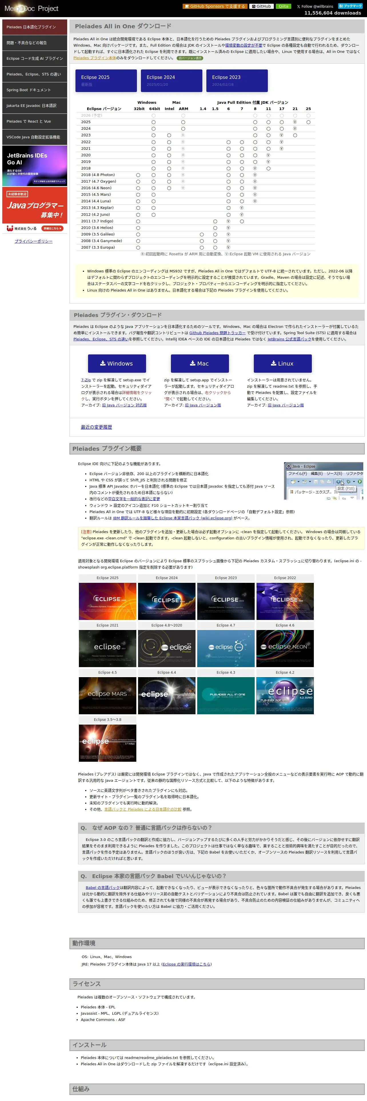
Task: Open Jakarta EE Javadoc 日本語訳 menu item
Action: pyautogui.click(x=35, y=105)
